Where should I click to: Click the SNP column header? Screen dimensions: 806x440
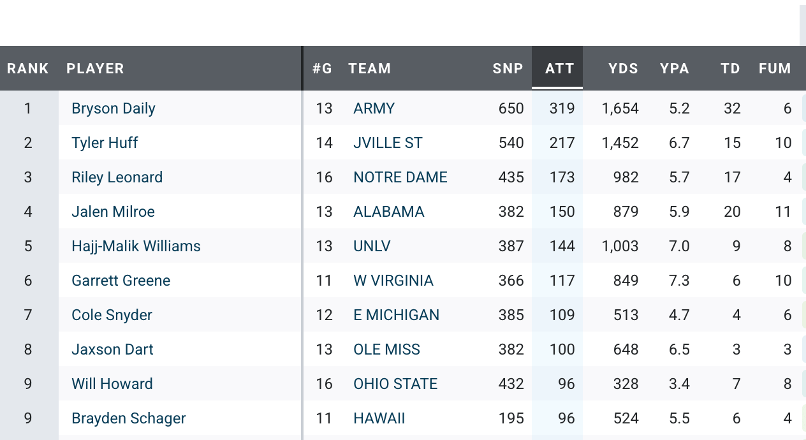(x=508, y=68)
